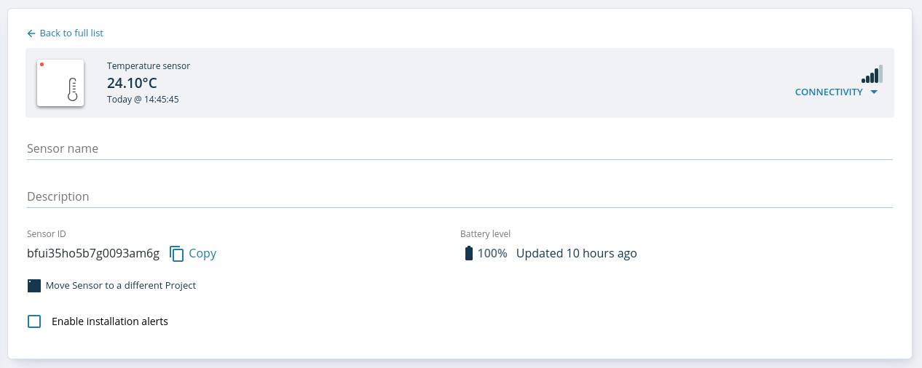The image size is (922, 368).
Task: Click the 100% battery level value
Action: 492,253
